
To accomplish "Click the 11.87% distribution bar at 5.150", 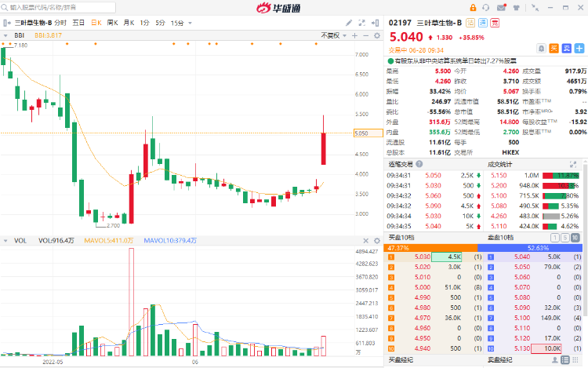I will click(561, 176).
